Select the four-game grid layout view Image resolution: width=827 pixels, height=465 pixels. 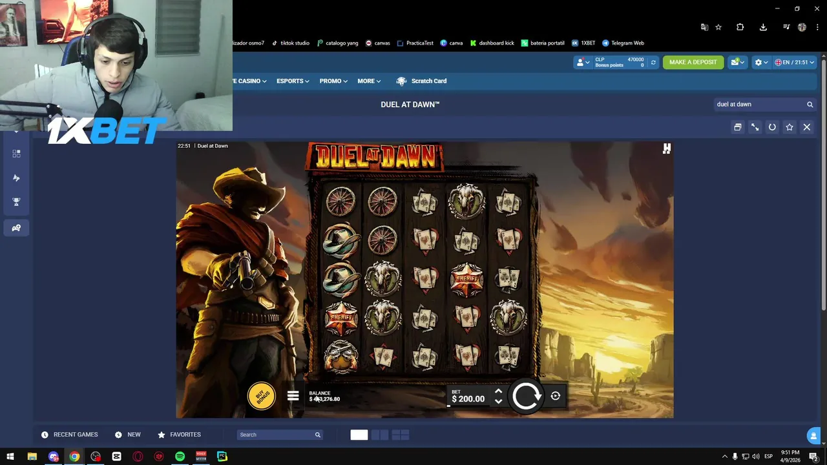coord(401,435)
